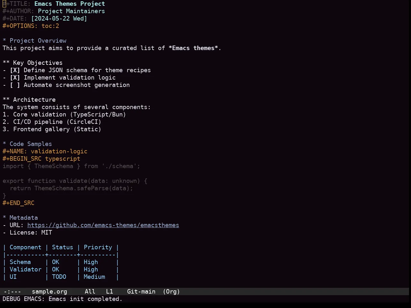This screenshot has width=411, height=308.
Task: Click the Core validation (TypeScript/Bun) list item
Action: click(64, 115)
